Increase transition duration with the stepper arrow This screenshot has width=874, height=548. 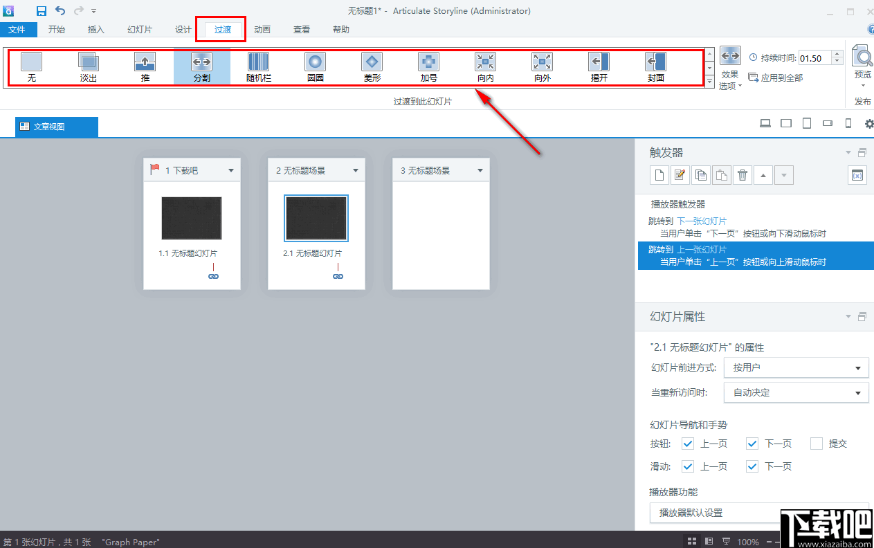[x=837, y=54]
